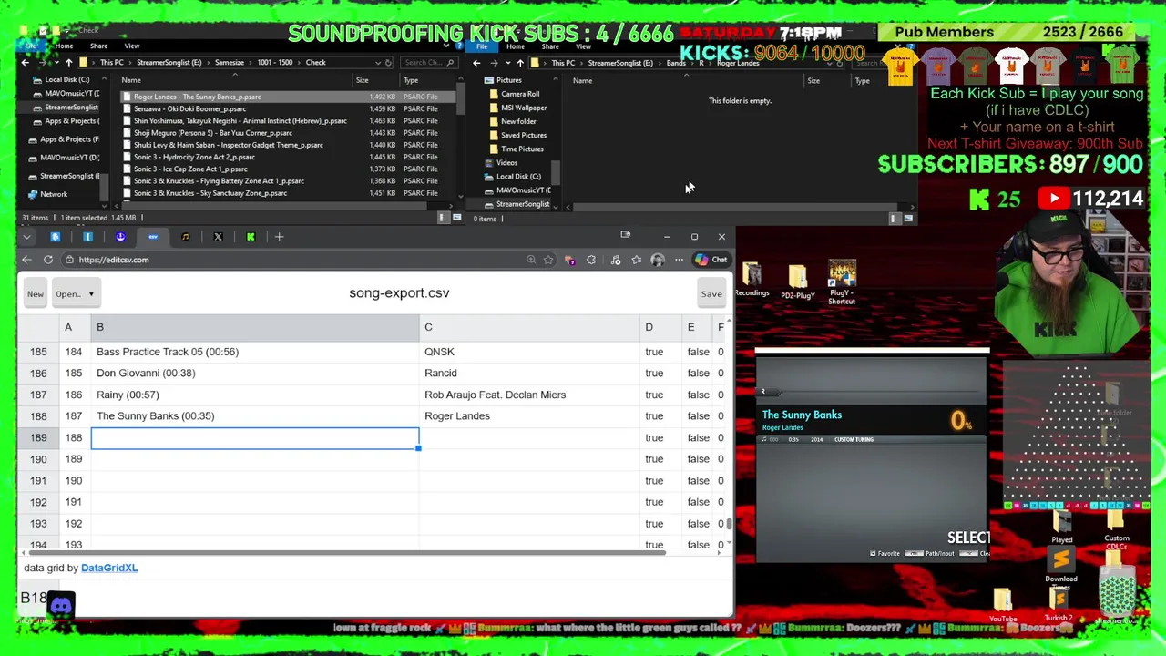Open the browser profile avatar
Viewport: 1166px width, 656px height.
pyautogui.click(x=658, y=260)
